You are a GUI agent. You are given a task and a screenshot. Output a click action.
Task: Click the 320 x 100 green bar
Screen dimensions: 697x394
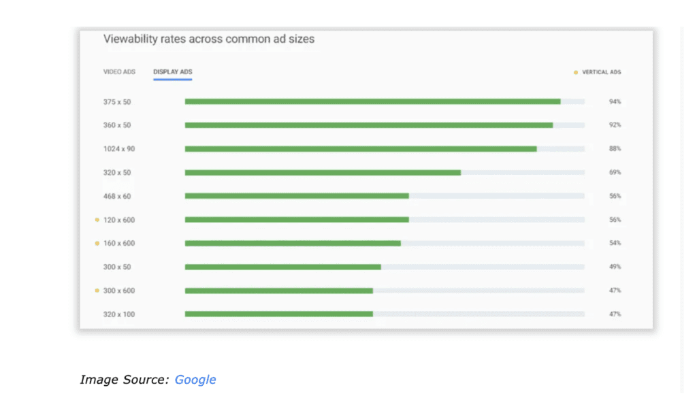(x=278, y=314)
